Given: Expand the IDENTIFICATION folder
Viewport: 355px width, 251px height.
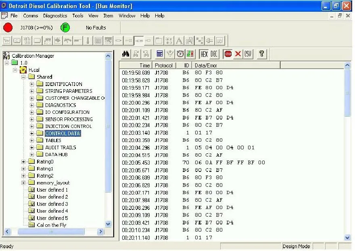Looking at the screenshot, I should click(32, 84).
